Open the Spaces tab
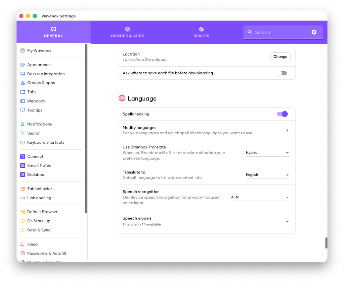The height and width of the screenshot is (284, 344). 201,32
